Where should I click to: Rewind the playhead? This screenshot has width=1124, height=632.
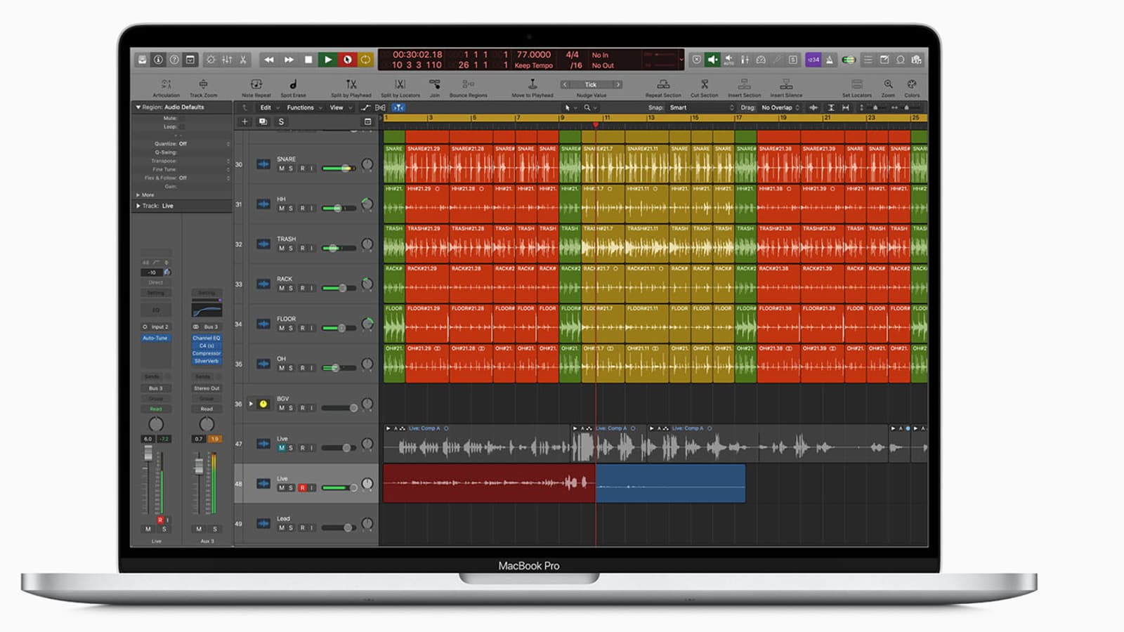point(268,60)
